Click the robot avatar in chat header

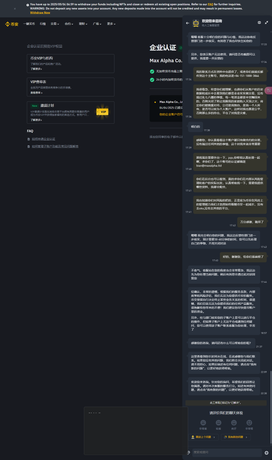196,23
